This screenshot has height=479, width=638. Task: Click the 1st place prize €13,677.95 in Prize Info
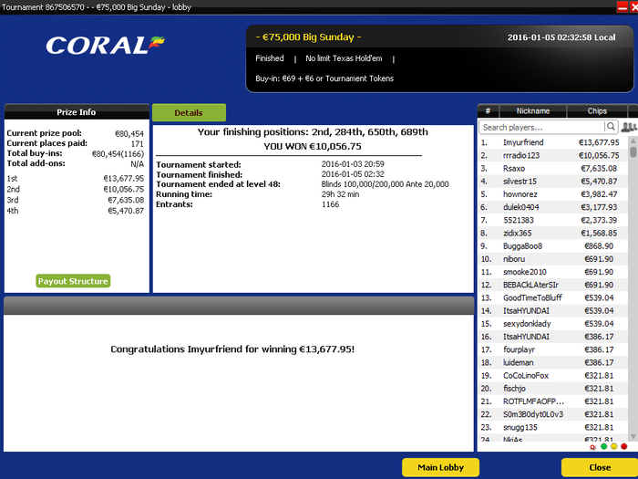tap(123, 179)
